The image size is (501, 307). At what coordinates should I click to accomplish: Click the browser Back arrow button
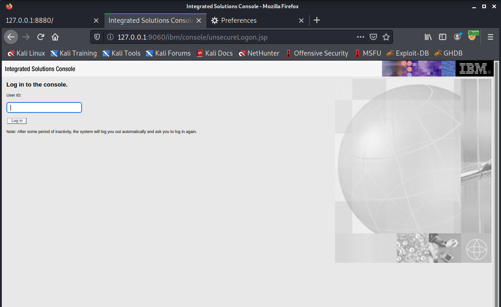[x=11, y=37]
